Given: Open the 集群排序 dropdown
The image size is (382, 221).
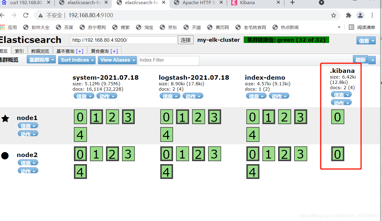Looking at the screenshot, I should 41,60.
